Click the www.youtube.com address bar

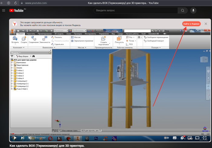(36, 3)
